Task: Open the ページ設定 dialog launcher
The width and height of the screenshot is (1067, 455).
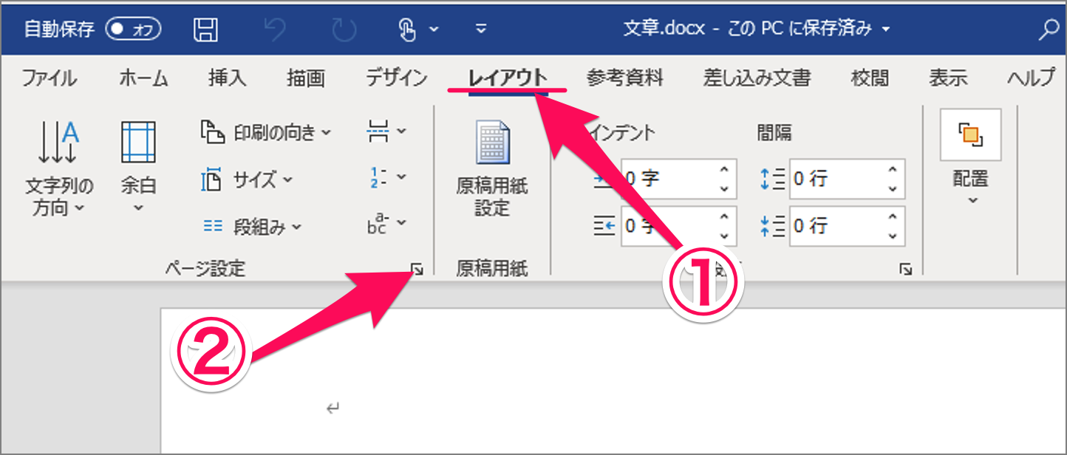Action: click(418, 270)
